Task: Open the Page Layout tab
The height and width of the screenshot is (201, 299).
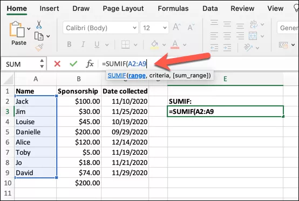Action: 123,9
